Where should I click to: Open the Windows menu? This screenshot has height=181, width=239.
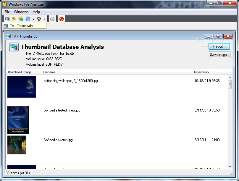click(x=21, y=12)
